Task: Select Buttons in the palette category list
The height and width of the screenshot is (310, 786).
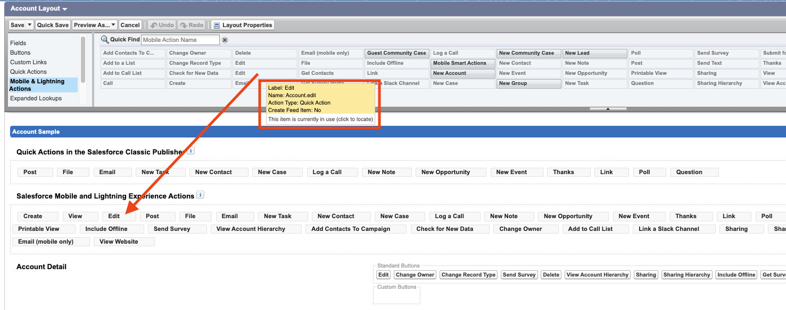Action: point(20,53)
